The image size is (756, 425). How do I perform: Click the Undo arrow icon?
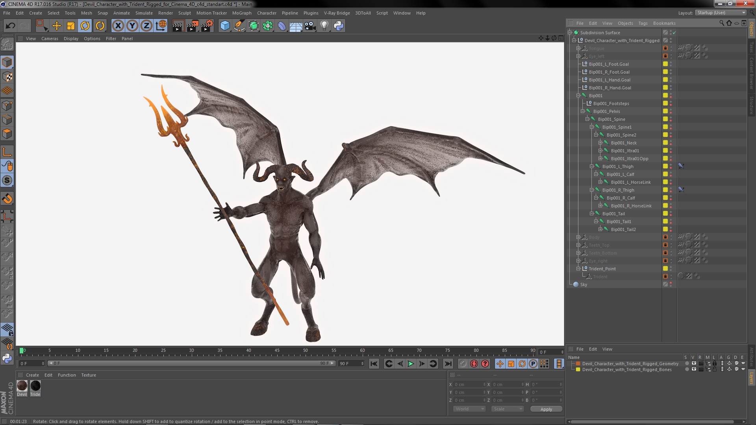pyautogui.click(x=10, y=26)
